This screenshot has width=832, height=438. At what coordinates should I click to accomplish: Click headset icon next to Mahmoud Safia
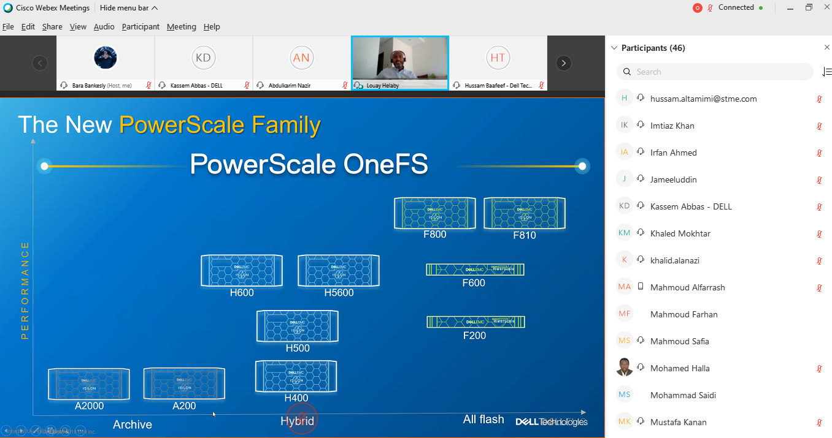pos(641,341)
